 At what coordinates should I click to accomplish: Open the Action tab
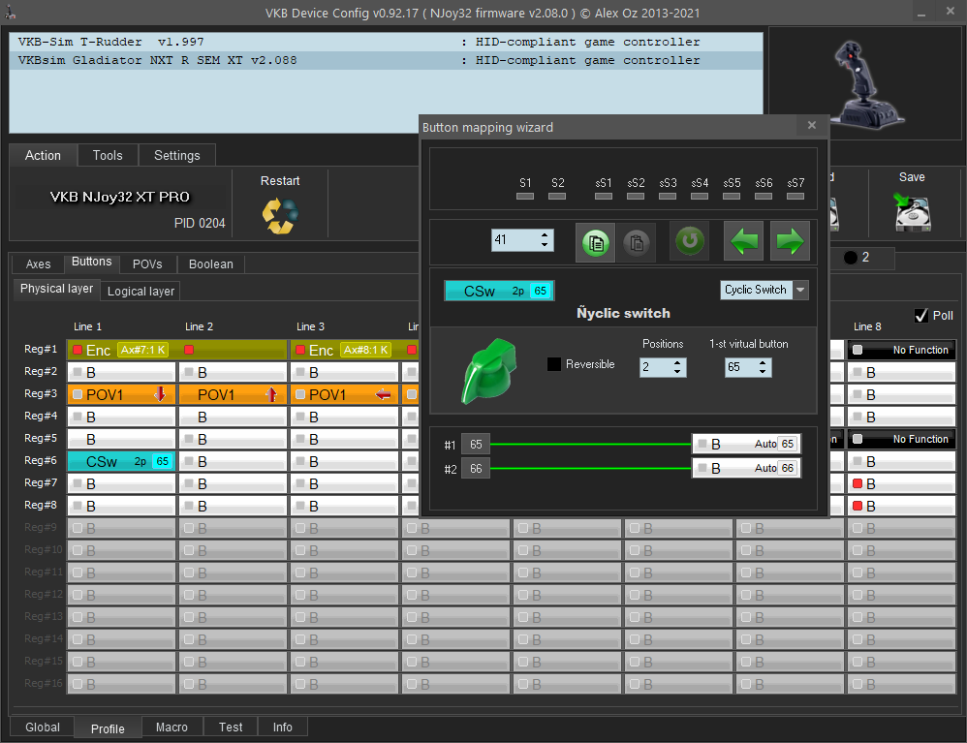(44, 155)
